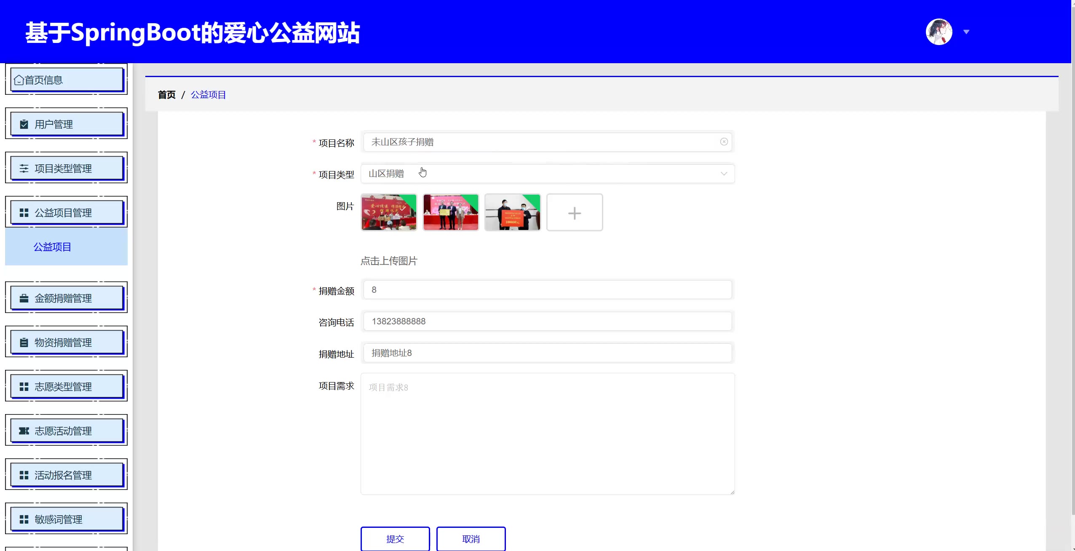Click the first uploaded image thumbnail
1075x551 pixels.
pyautogui.click(x=389, y=213)
